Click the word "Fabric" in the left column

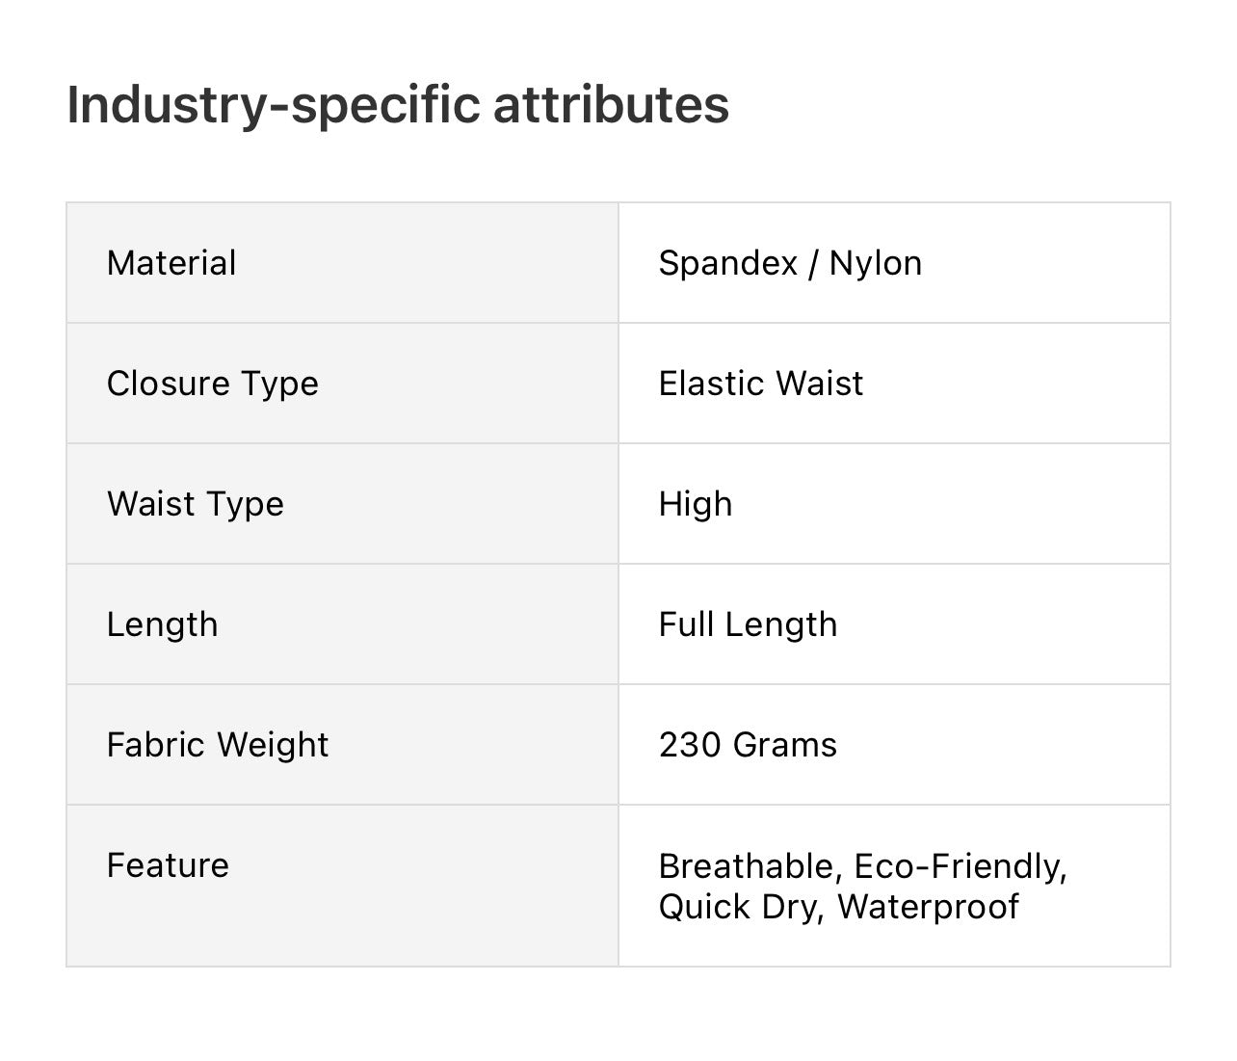156,745
